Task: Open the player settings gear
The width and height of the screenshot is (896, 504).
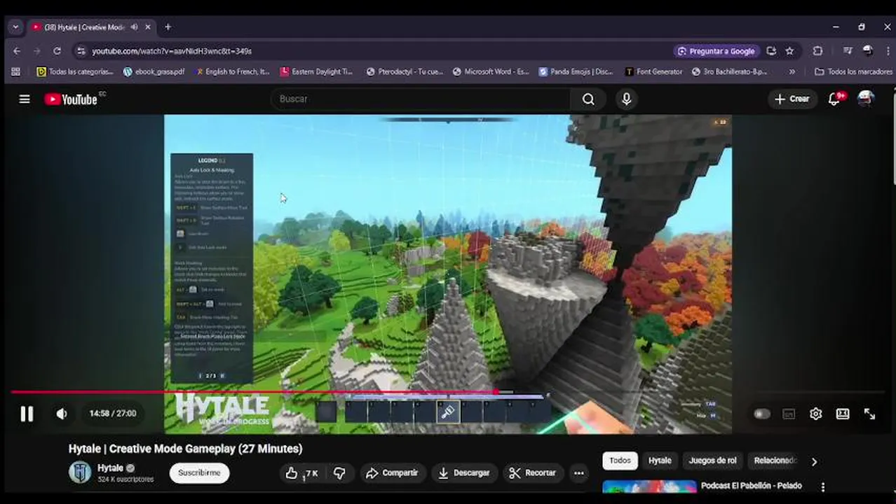Action: click(x=815, y=414)
